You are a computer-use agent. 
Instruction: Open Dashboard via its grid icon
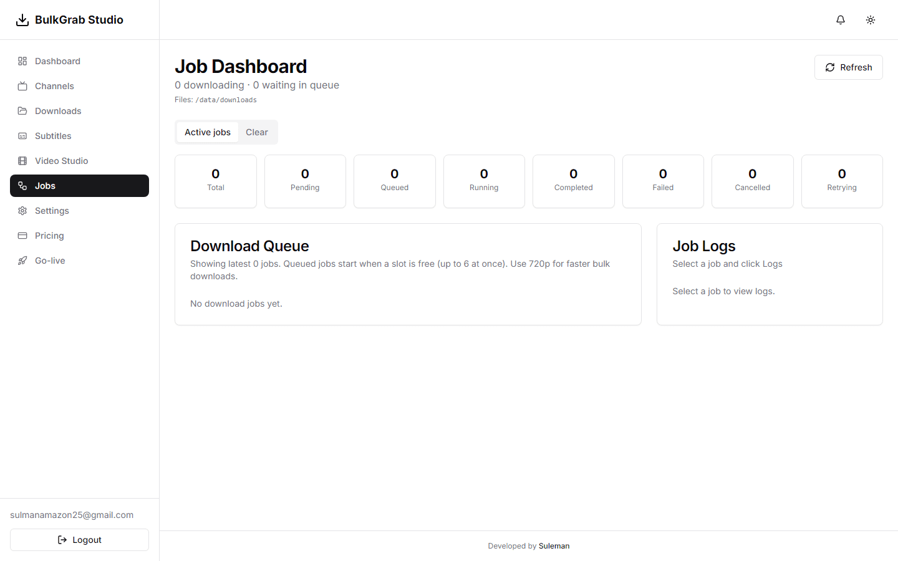click(22, 61)
